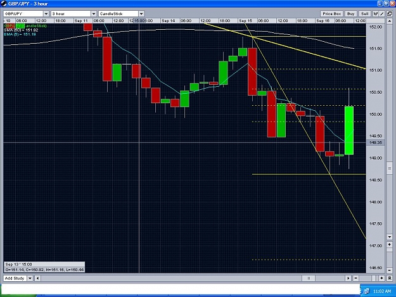Click the EMA (5) = 151.19 legend

[20, 34]
